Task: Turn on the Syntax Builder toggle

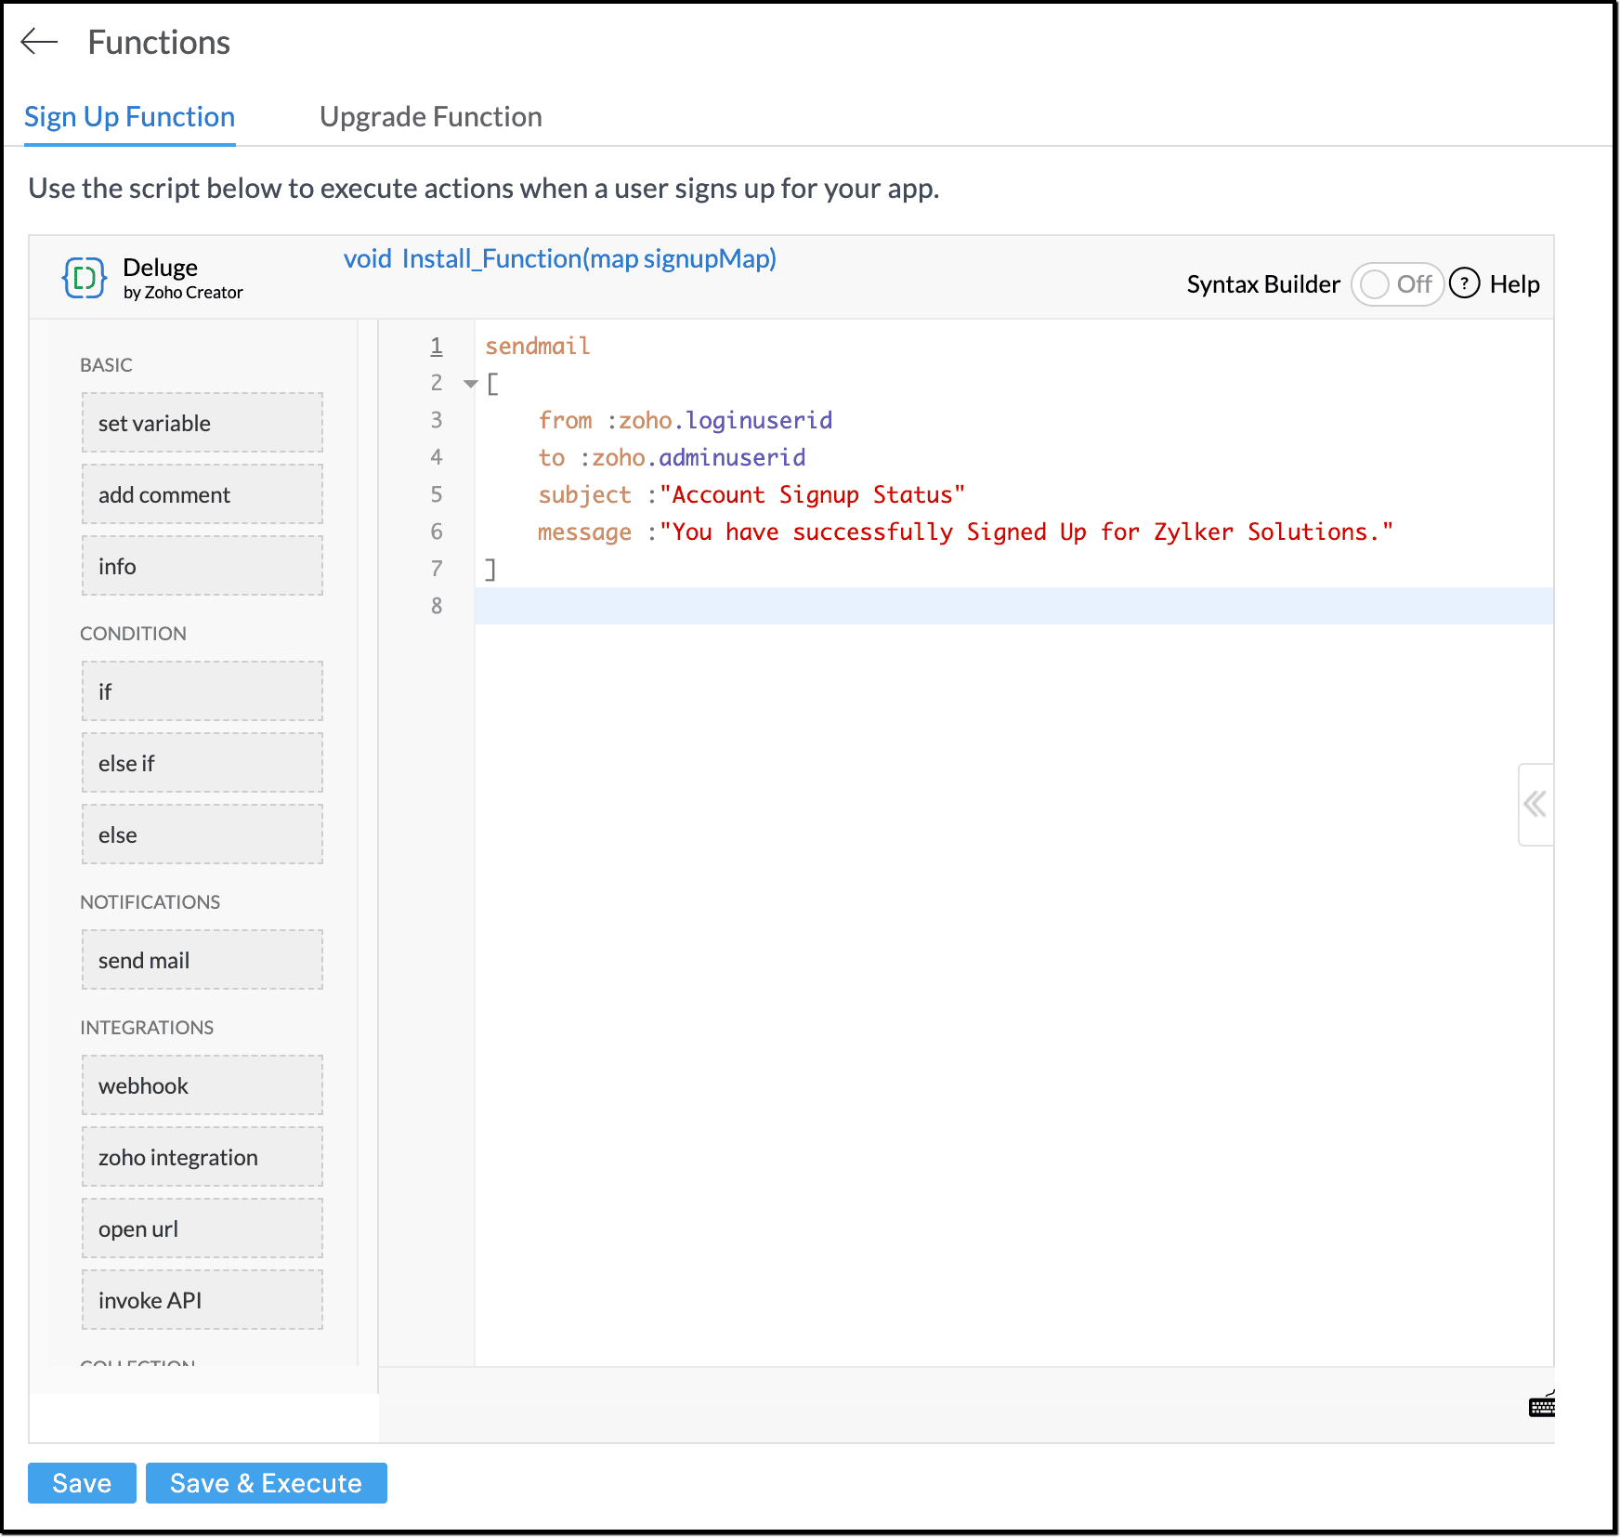Action: click(1395, 284)
